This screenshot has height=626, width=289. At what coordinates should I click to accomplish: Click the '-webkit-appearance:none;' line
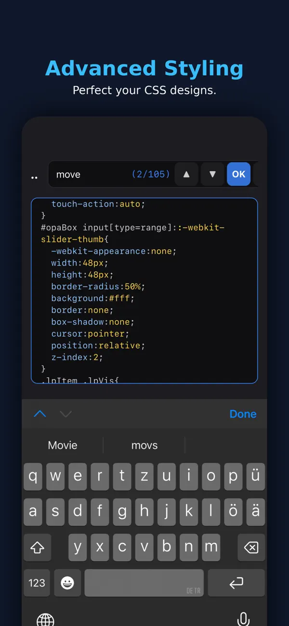click(114, 251)
